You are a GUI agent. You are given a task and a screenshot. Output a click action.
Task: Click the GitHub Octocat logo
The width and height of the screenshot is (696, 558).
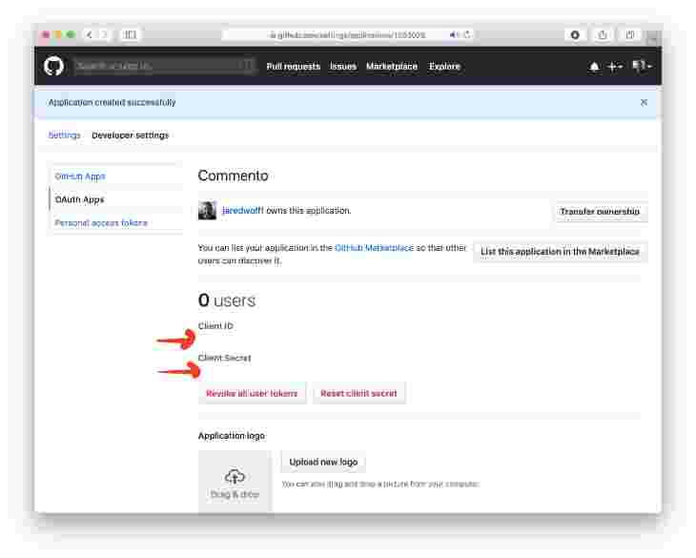click(53, 66)
